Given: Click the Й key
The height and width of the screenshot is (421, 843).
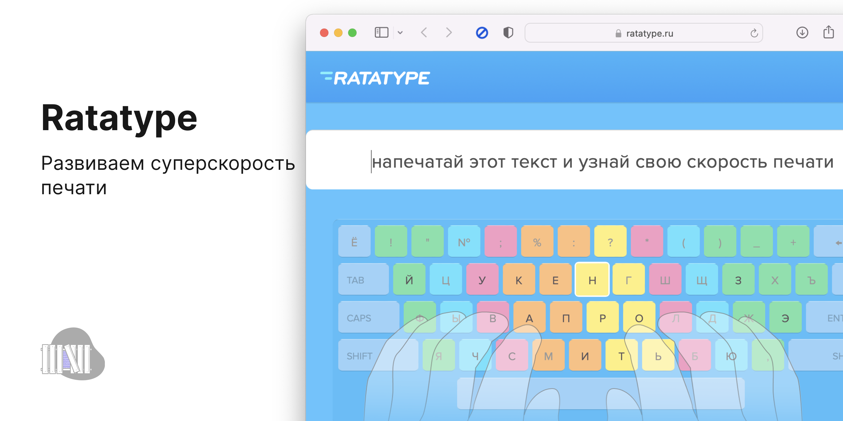Looking at the screenshot, I should (x=409, y=279).
